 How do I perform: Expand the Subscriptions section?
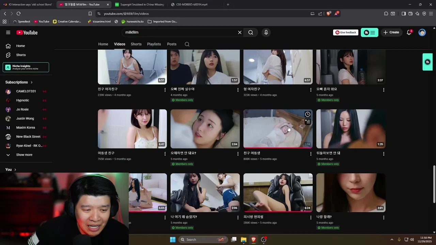(x=19, y=82)
